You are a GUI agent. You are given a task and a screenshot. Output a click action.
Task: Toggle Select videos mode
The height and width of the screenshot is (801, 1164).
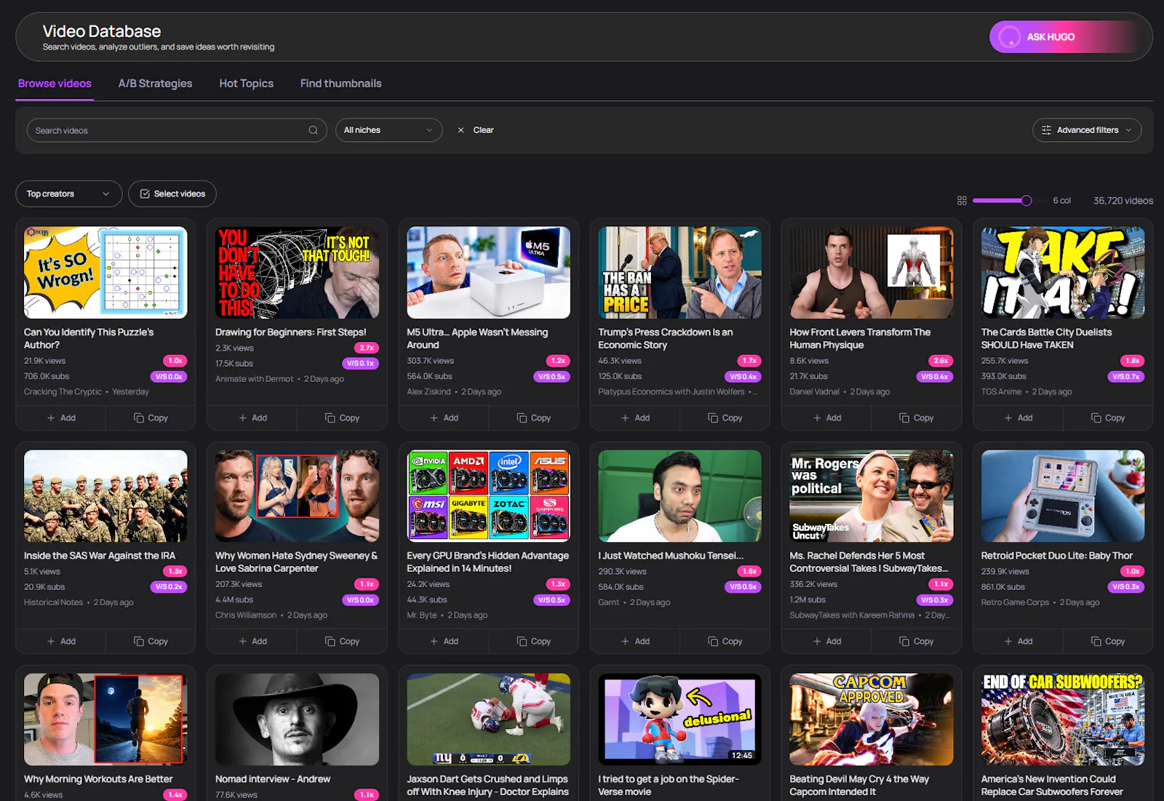tap(172, 194)
